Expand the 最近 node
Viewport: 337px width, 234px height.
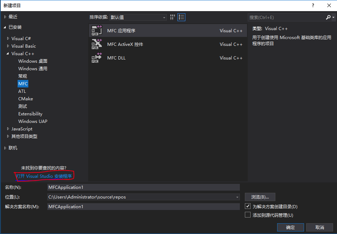click(5, 17)
